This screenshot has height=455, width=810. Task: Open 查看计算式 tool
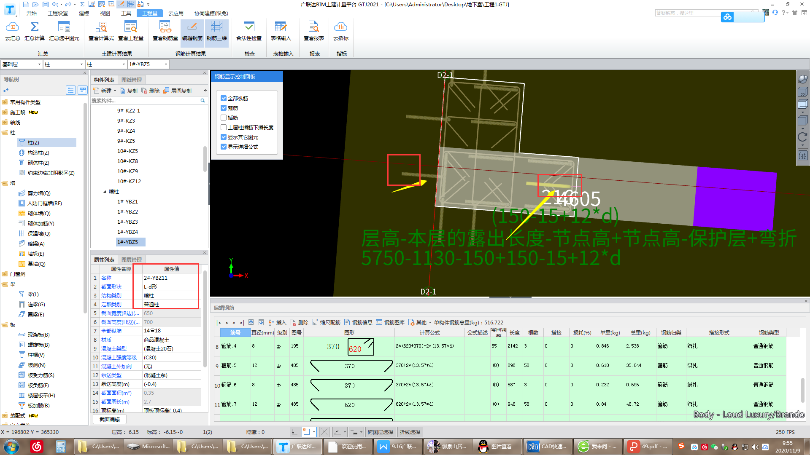pos(101,31)
